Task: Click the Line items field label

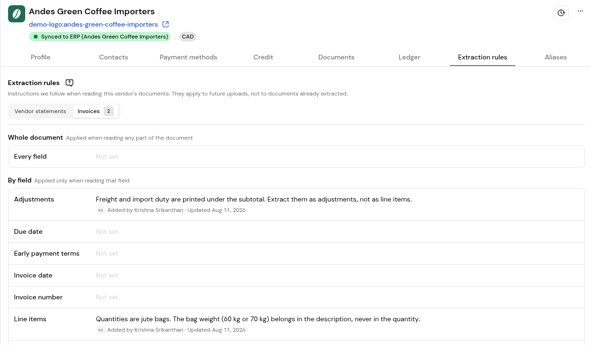Action: [x=30, y=319]
